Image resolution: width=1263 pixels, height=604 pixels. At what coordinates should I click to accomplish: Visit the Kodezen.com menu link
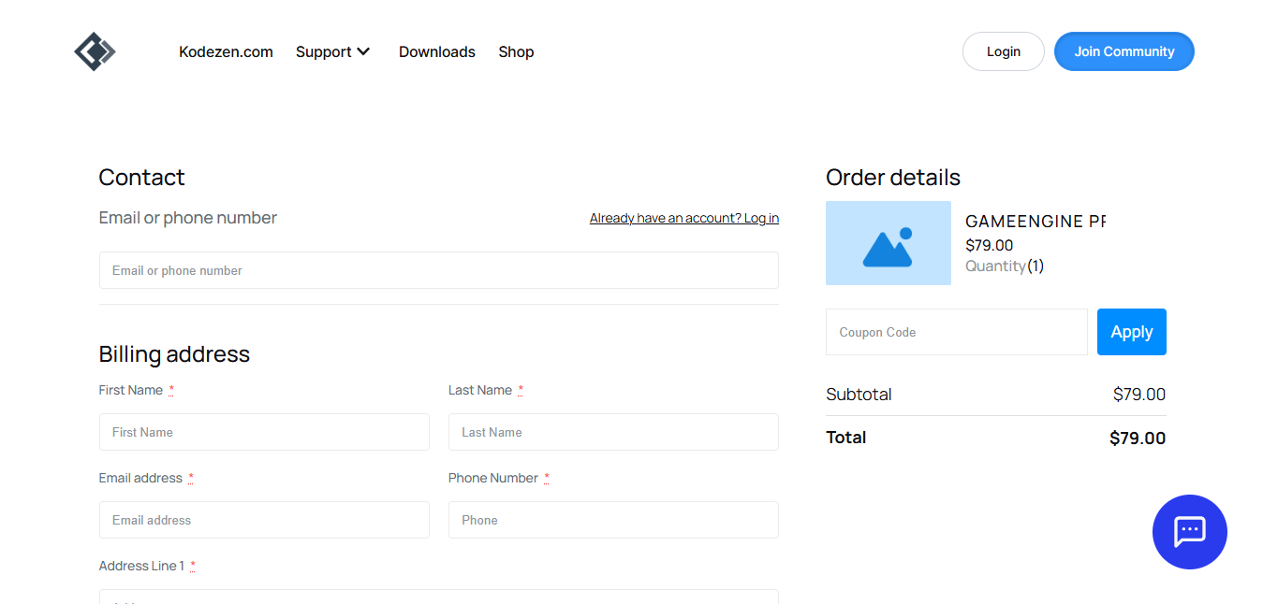click(226, 51)
